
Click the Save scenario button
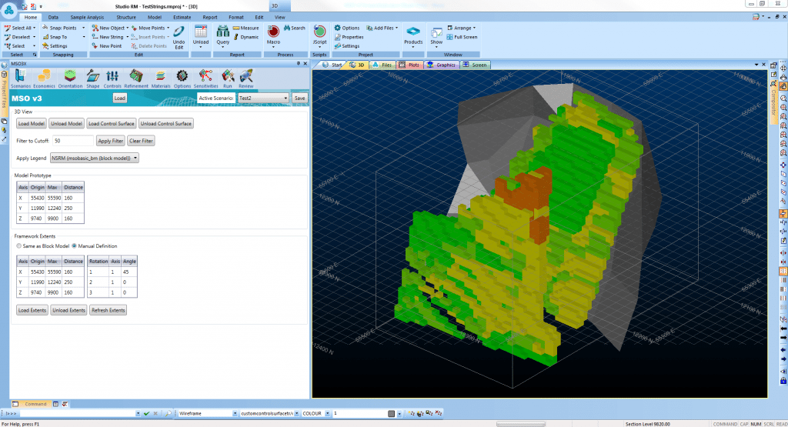299,98
